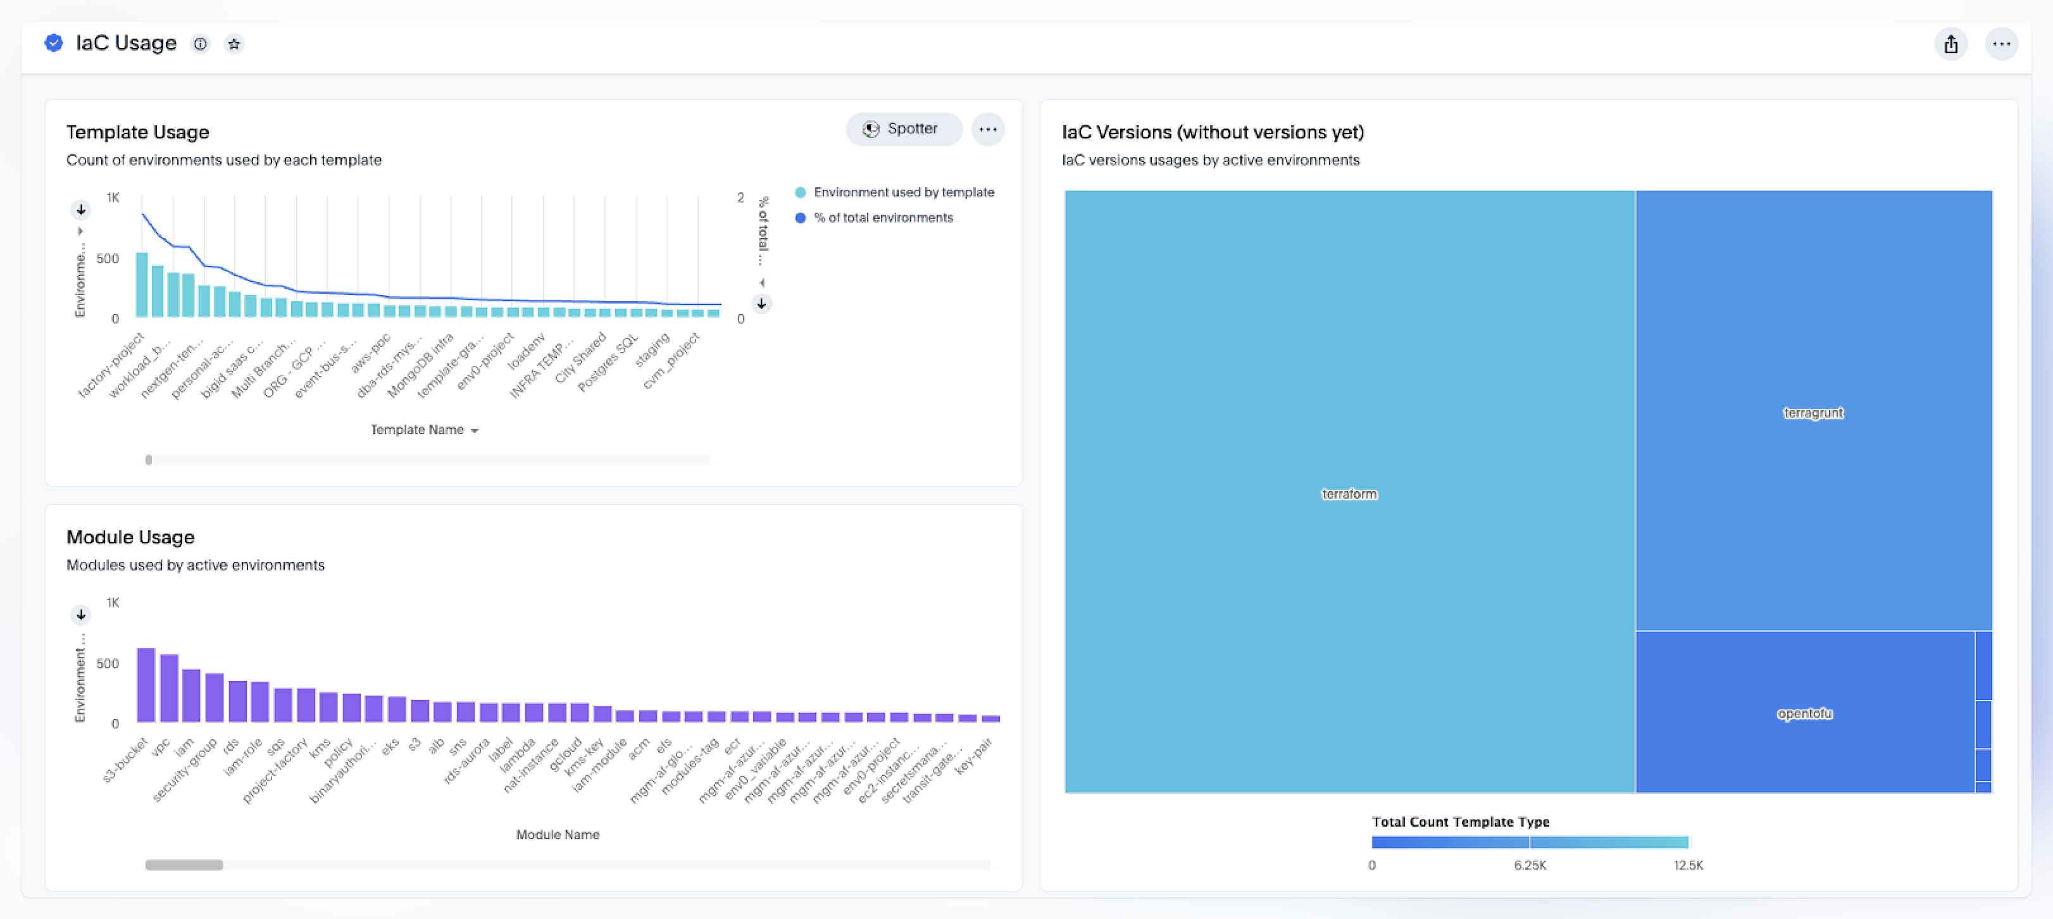This screenshot has width=2053, height=919.
Task: Click the sort arrow on the right percent axis
Action: [x=761, y=304]
